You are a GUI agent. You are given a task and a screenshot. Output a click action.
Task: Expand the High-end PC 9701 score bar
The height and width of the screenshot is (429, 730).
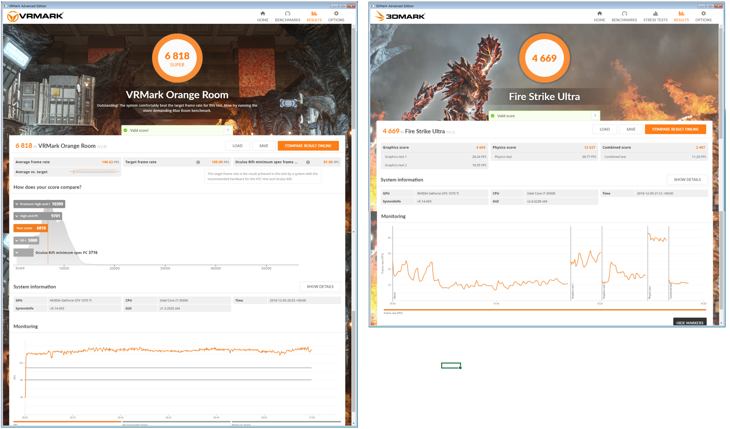tap(38, 216)
